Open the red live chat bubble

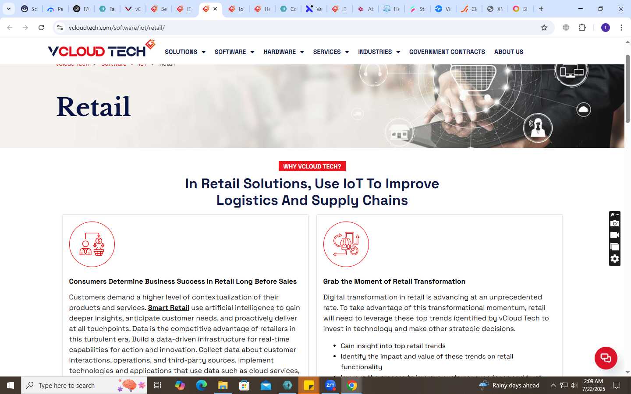606,358
